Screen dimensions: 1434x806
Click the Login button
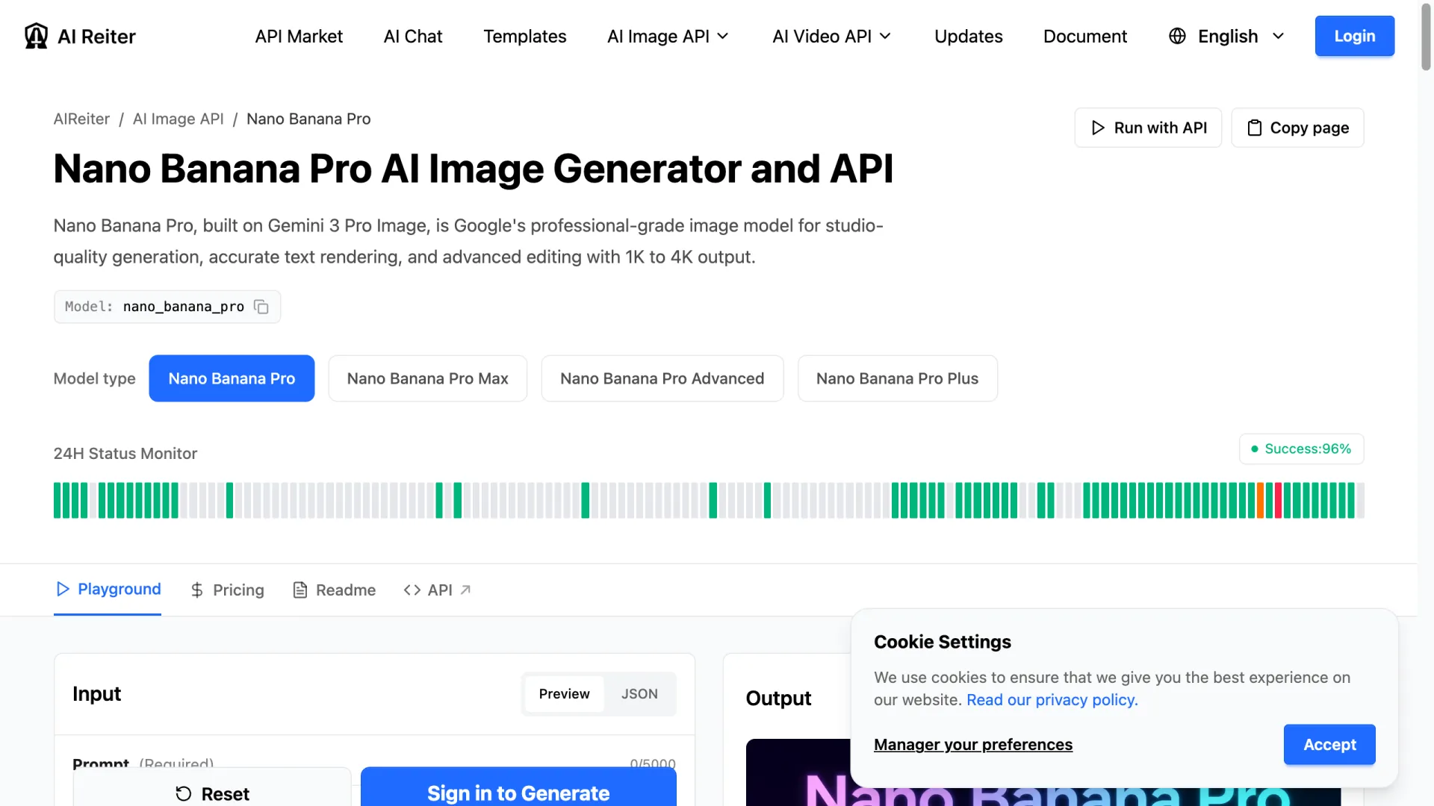tap(1355, 36)
